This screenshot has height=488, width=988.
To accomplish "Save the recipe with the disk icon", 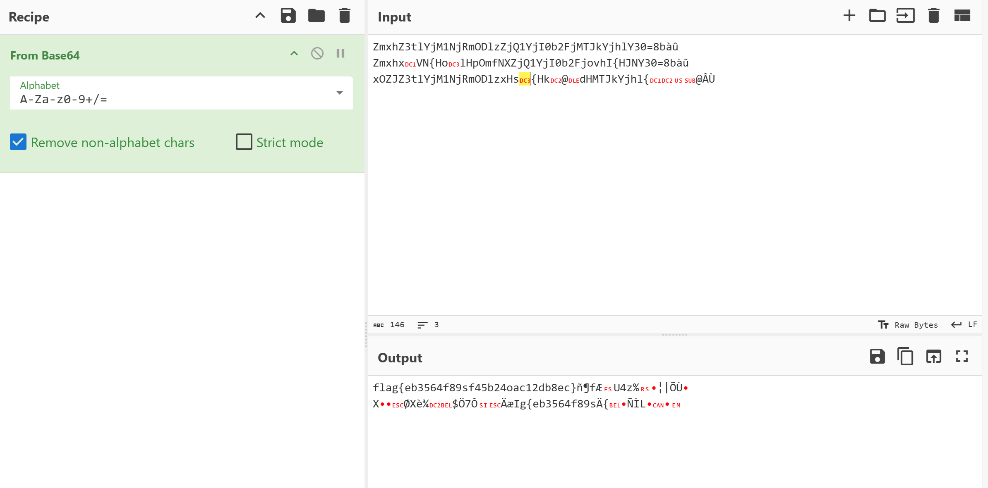I will (x=288, y=16).
